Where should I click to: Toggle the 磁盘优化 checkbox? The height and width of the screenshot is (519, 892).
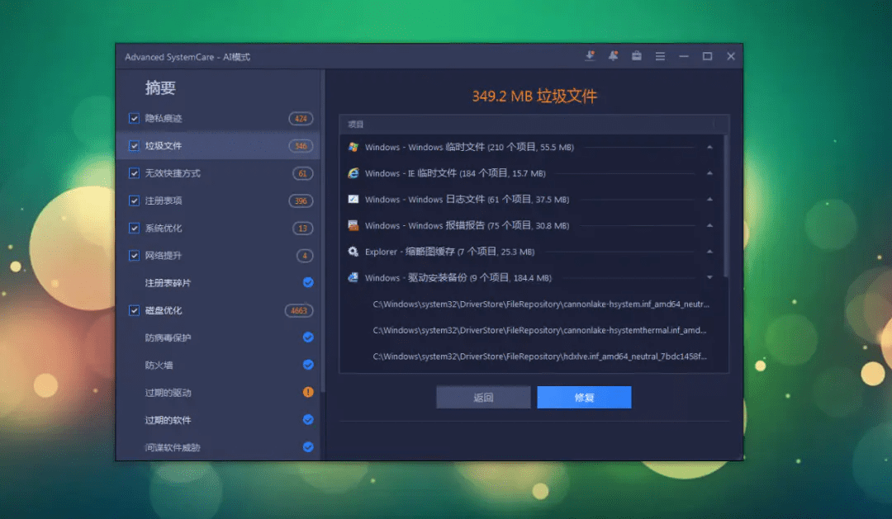click(134, 309)
